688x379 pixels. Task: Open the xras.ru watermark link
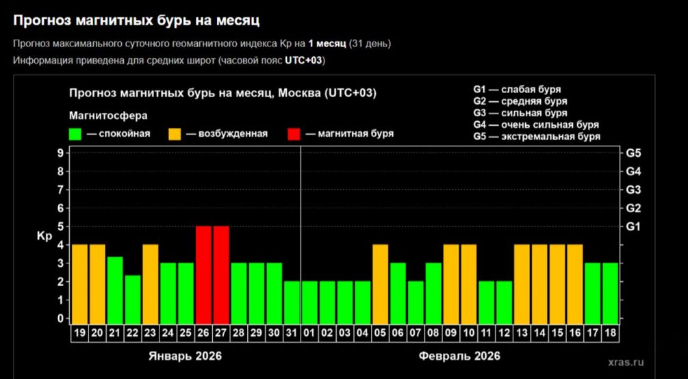[x=625, y=363]
